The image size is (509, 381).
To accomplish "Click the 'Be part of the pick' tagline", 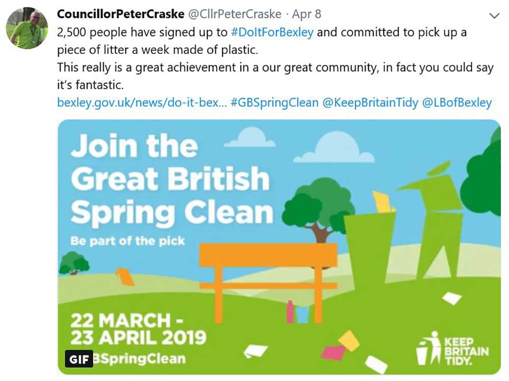I will [128, 240].
